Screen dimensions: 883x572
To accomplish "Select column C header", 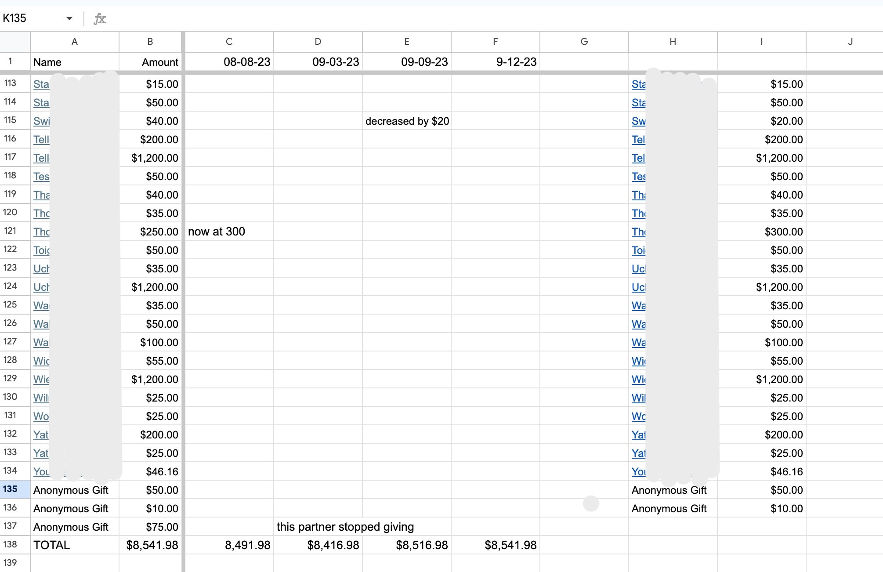I will click(229, 42).
